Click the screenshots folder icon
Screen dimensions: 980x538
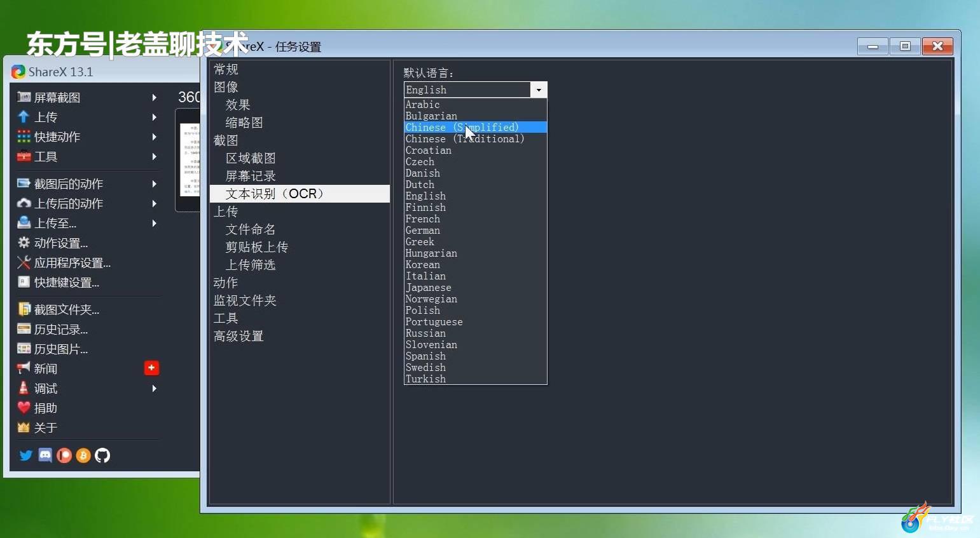(x=24, y=309)
